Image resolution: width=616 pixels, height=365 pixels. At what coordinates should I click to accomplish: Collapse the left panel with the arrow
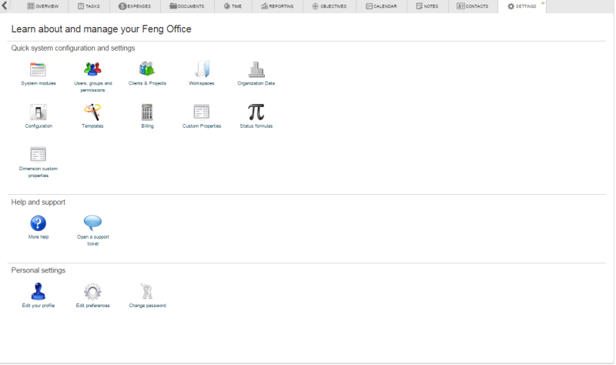pos(7,6)
